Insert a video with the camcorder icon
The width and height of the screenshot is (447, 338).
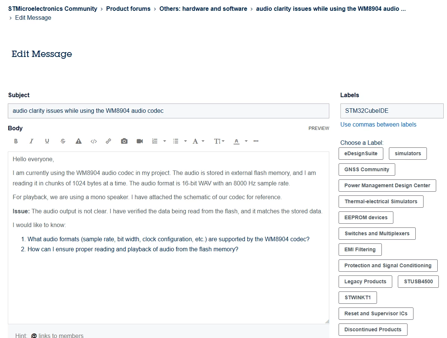click(x=140, y=141)
